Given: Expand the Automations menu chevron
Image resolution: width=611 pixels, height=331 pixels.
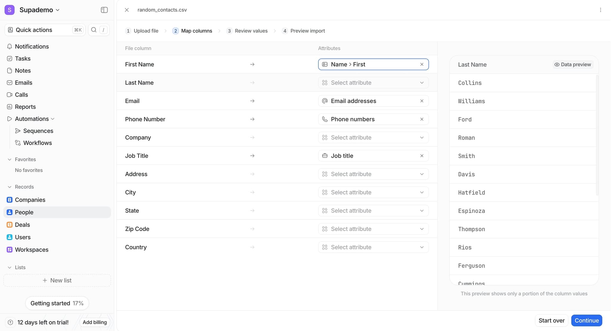Looking at the screenshot, I should tap(53, 119).
